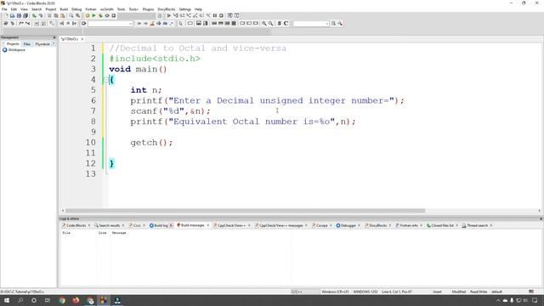The image size is (544, 306).
Task: Close the Management panel
Action: (x=54, y=37)
